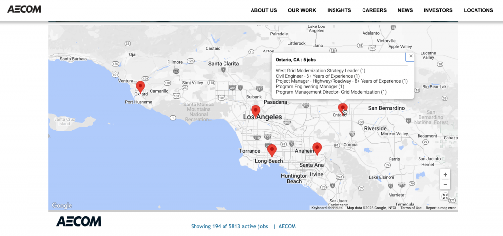Open Program Engineering Manager job
Viewport: 503px width, 236px height.
point(310,86)
